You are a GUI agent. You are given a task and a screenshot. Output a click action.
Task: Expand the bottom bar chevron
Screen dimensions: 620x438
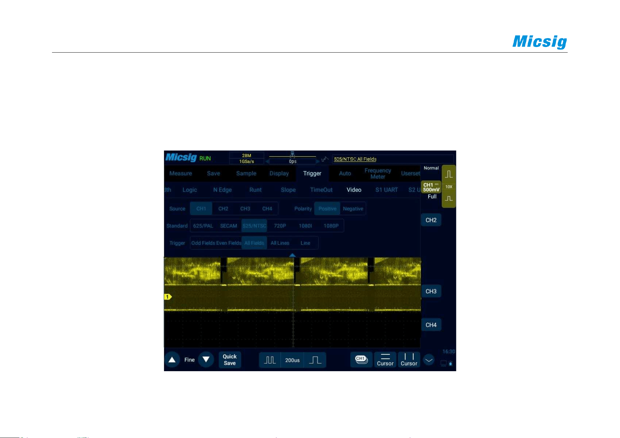[x=429, y=360]
